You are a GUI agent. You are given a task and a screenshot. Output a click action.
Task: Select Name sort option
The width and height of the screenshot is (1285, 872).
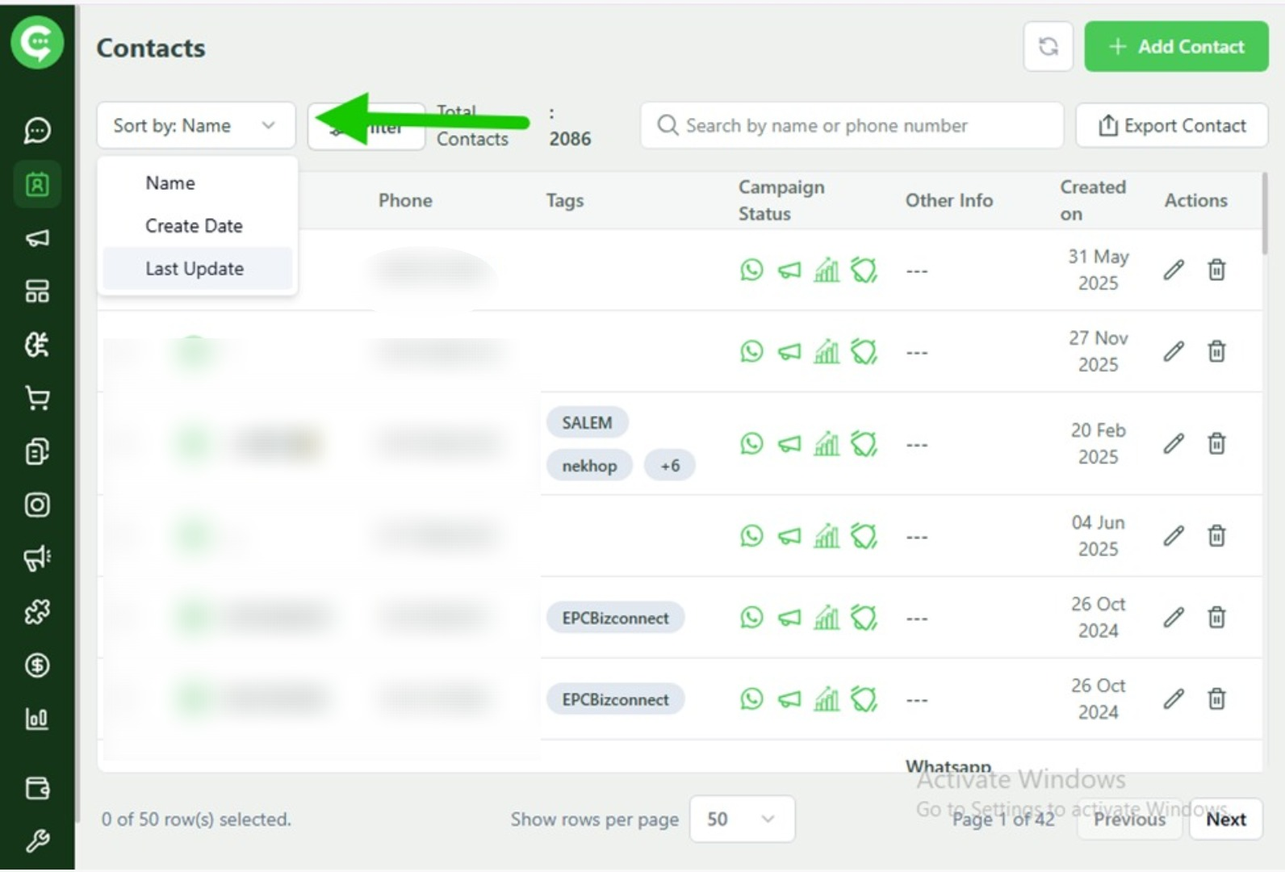tap(198, 183)
